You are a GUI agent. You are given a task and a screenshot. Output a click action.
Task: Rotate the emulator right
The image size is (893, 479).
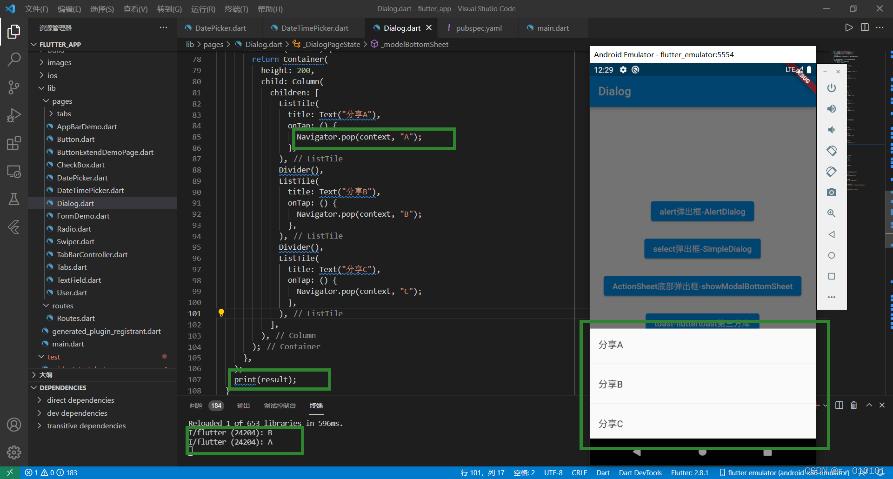(x=832, y=172)
